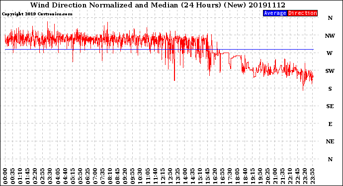Click the Copyright 2019 Cartronics.com text
343x186 pixels.
coord(37,14)
